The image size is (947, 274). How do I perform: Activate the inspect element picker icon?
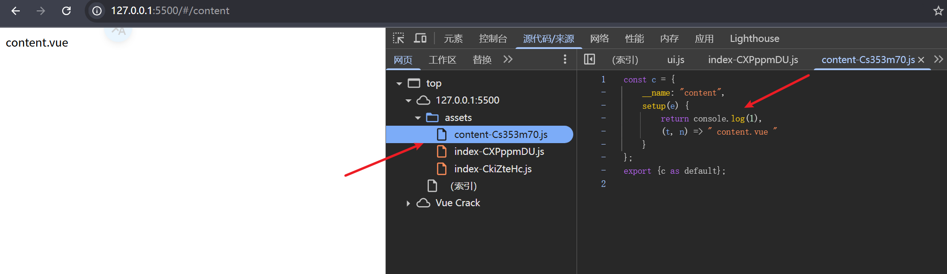[x=399, y=39]
